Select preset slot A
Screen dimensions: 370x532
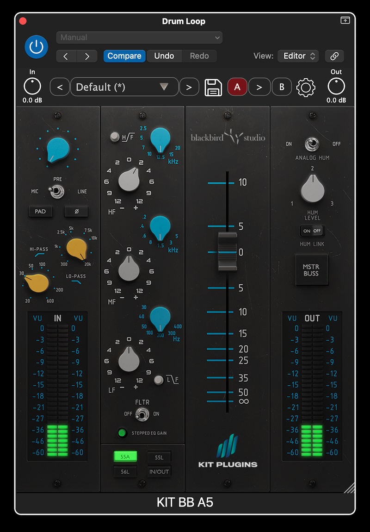click(237, 87)
